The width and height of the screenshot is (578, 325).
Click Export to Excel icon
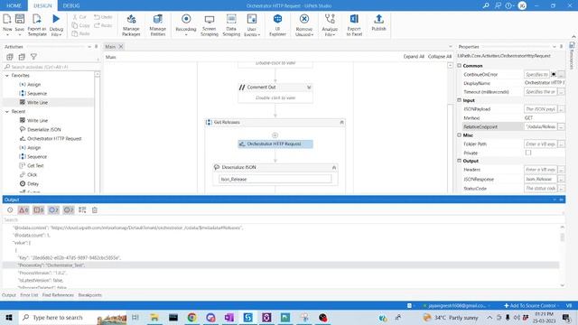(354, 19)
